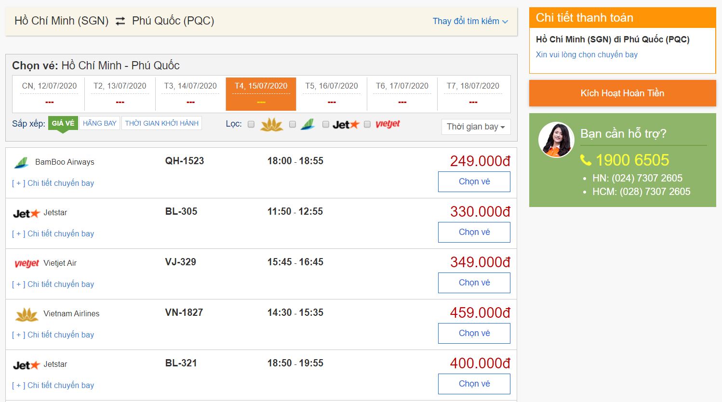
Task: Click HN phone number (024) 7307 2605
Action: tap(647, 178)
